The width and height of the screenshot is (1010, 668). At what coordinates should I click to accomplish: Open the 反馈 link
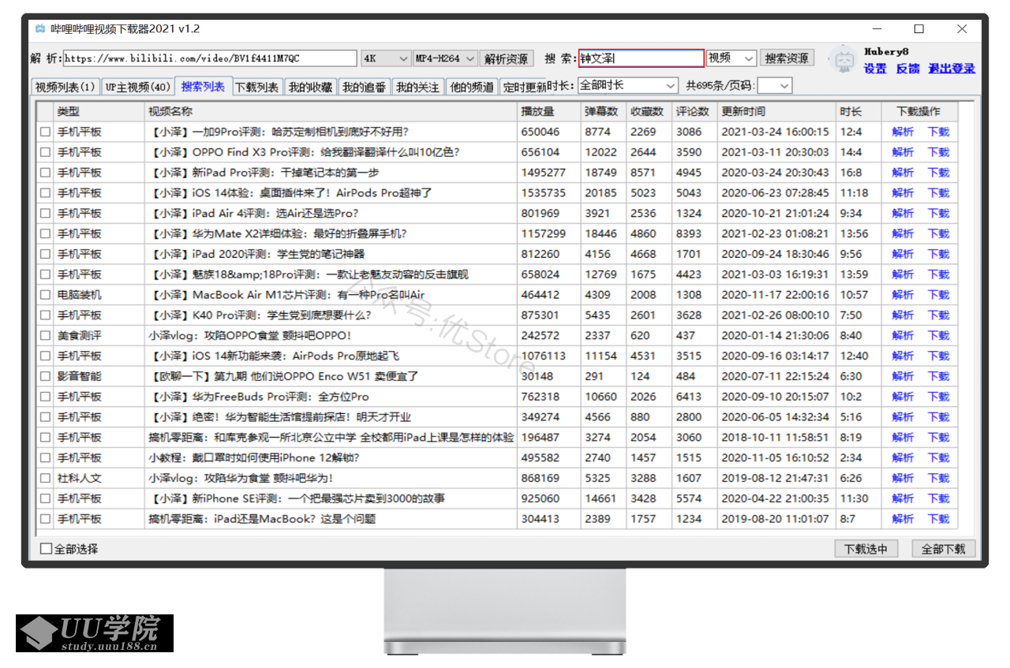click(907, 69)
